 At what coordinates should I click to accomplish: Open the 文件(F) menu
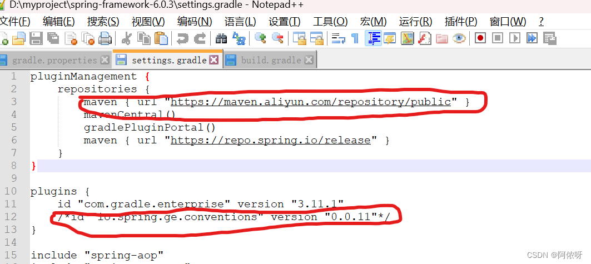point(15,22)
